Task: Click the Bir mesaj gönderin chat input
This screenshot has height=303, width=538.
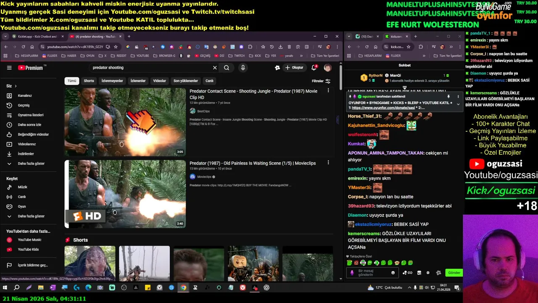Action: (x=373, y=273)
